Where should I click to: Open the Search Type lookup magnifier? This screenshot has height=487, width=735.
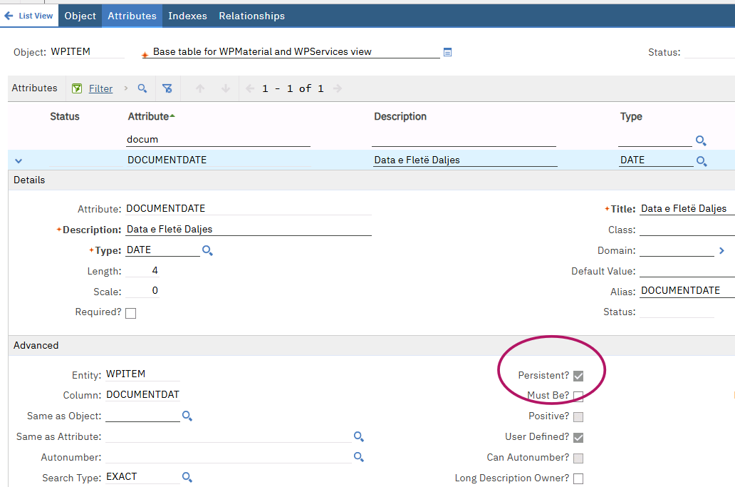pyautogui.click(x=187, y=477)
